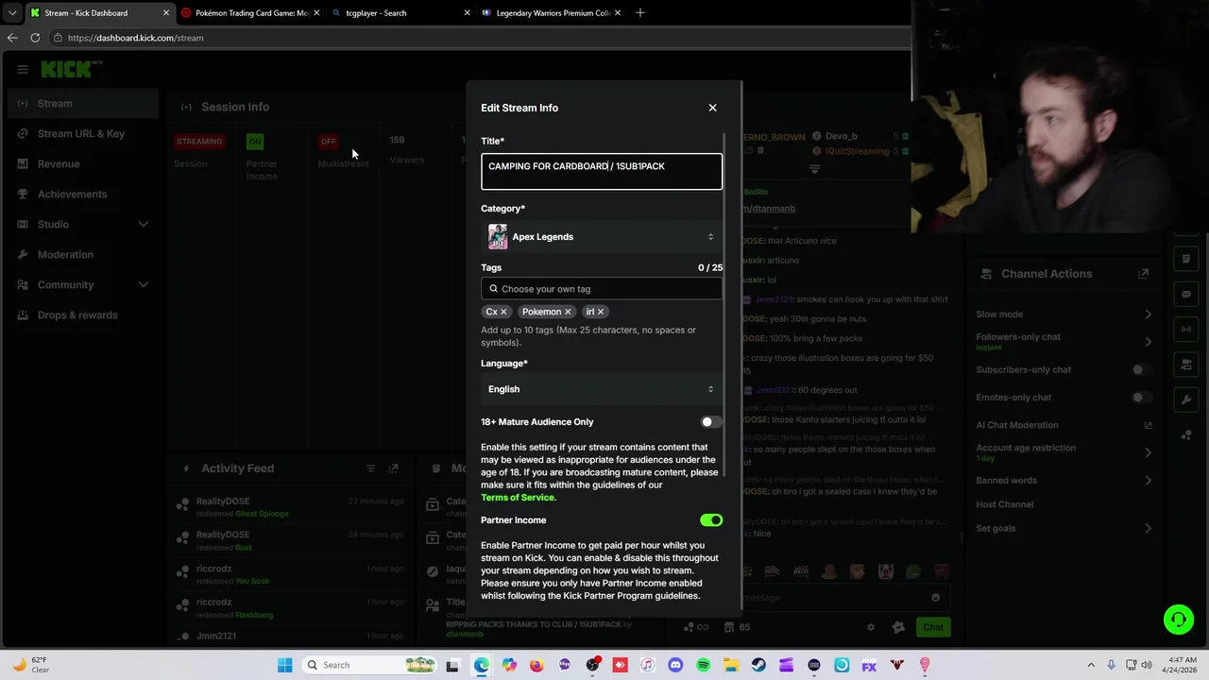Click the broadcast signal icon in right rail
The width and height of the screenshot is (1209, 680).
click(1186, 329)
